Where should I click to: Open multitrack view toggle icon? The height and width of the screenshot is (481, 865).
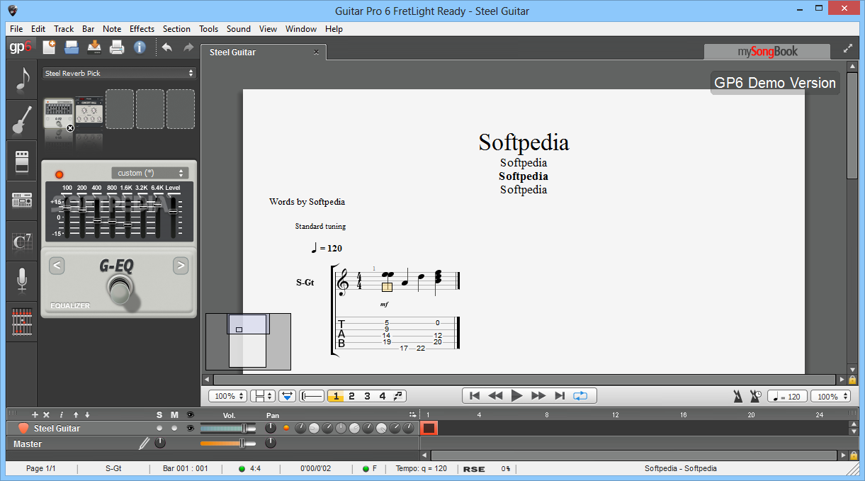coord(288,396)
